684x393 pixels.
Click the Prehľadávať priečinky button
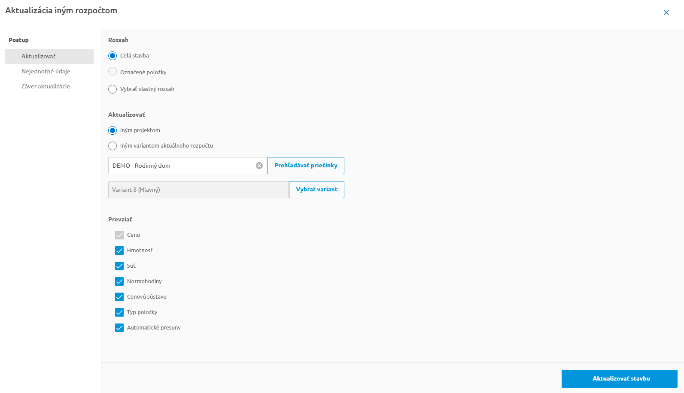pyautogui.click(x=306, y=166)
